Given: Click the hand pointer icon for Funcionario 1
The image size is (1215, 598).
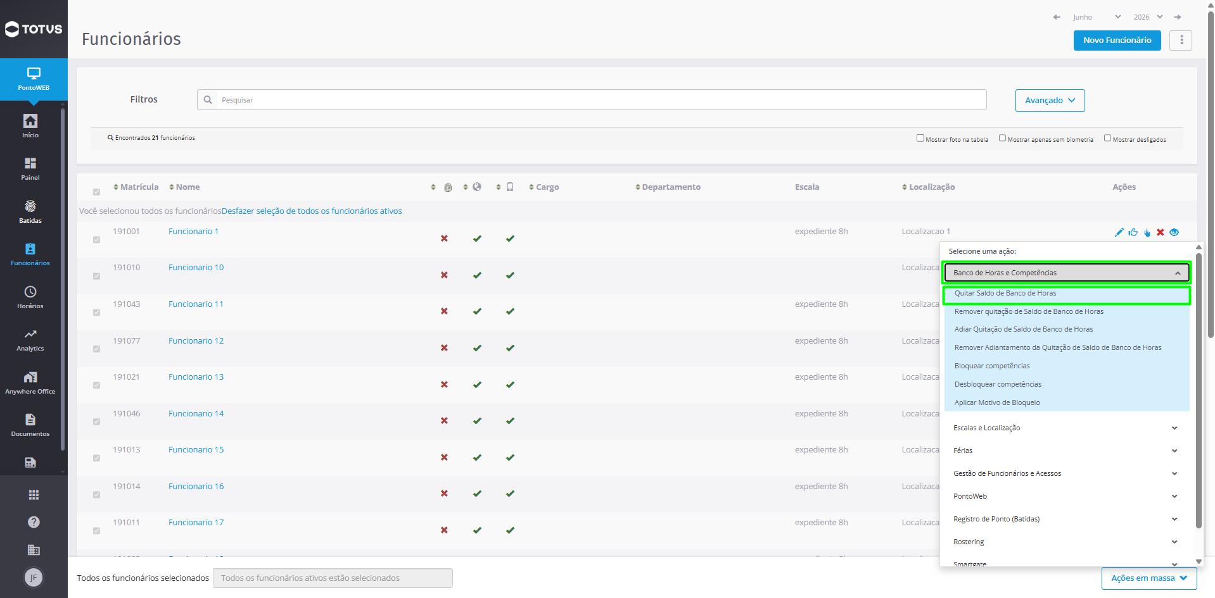Looking at the screenshot, I should (1147, 232).
